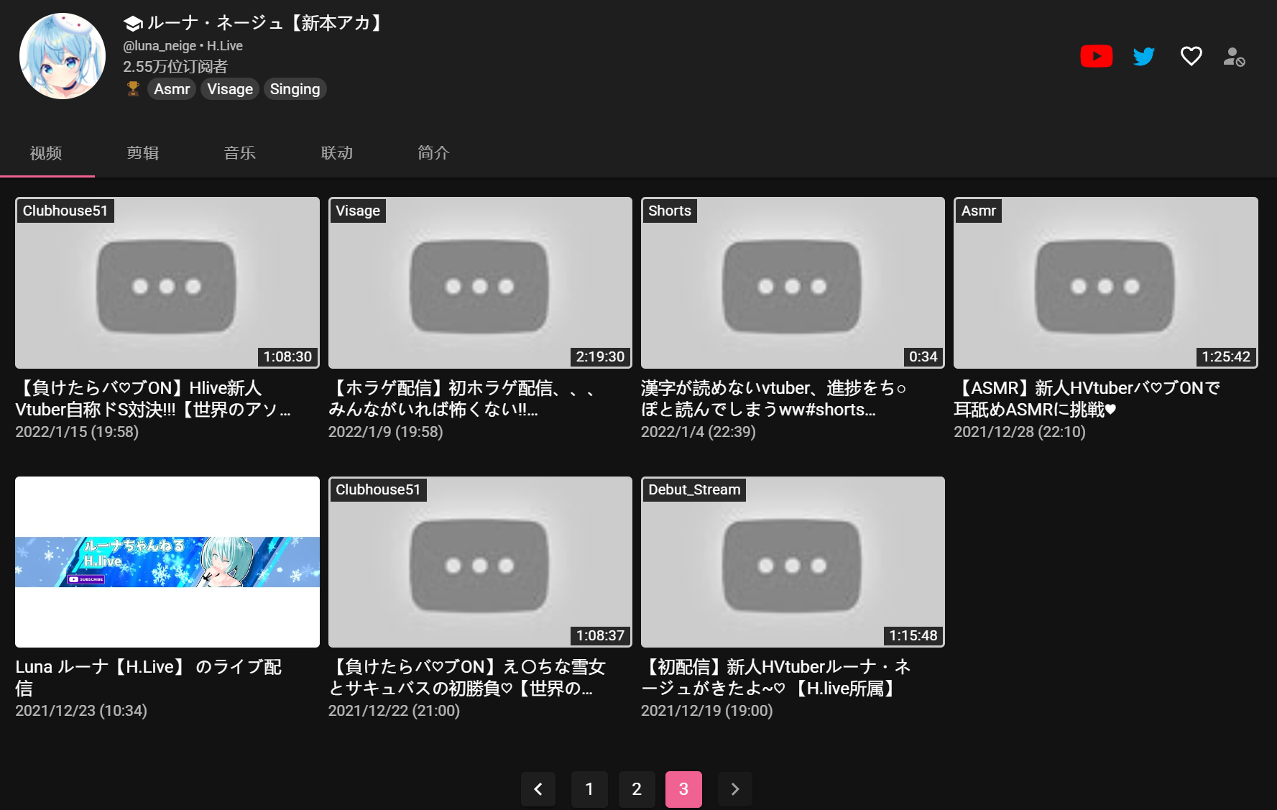Image resolution: width=1277 pixels, height=810 pixels.
Task: Click the channel avatar image
Action: (63, 56)
